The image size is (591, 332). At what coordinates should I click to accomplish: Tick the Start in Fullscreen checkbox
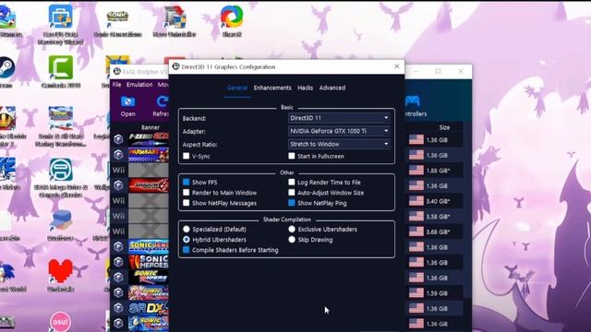pos(292,156)
